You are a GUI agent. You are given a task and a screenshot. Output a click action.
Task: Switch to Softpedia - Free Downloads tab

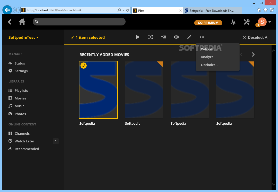[209, 11]
